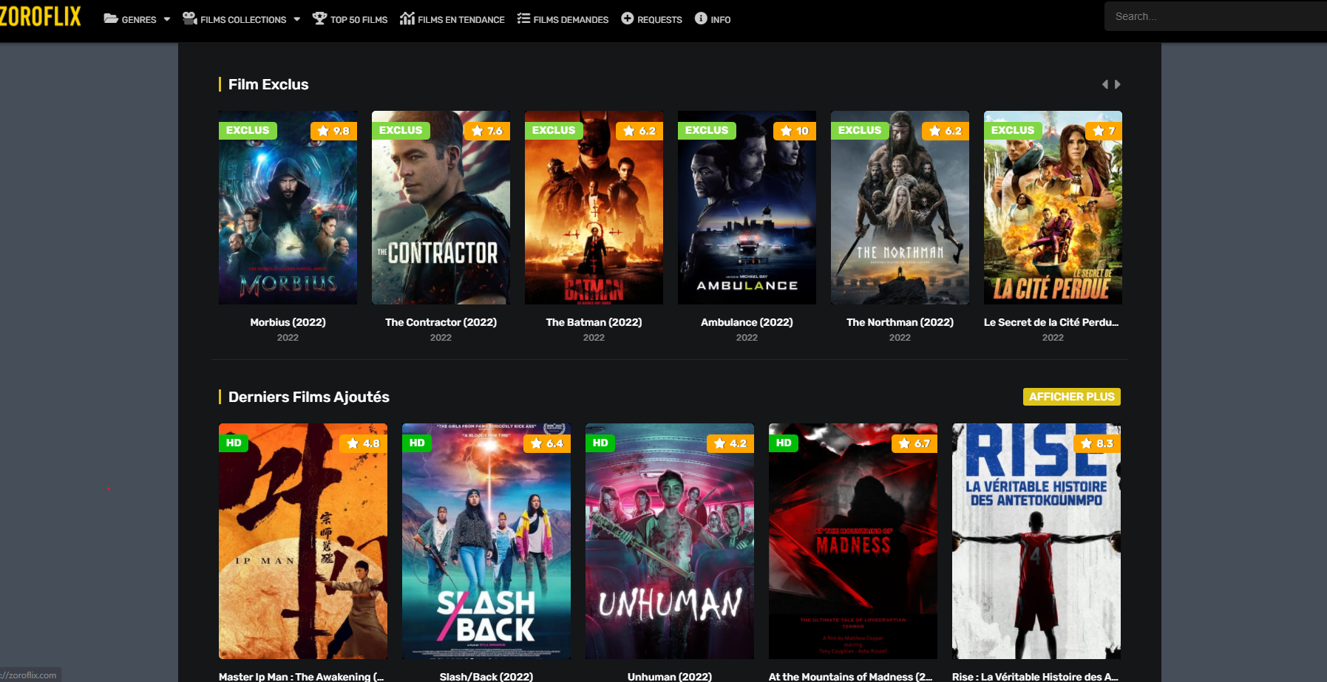Click the Requests plus icon
The width and height of the screenshot is (1327, 682).
(x=628, y=18)
